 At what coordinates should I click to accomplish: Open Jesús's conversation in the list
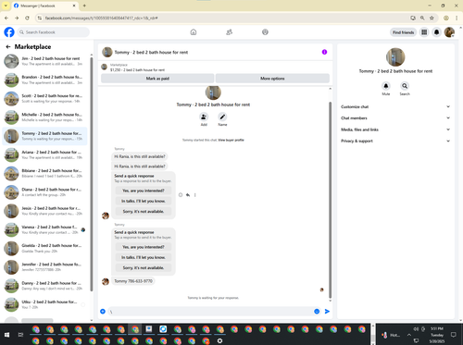(44, 211)
